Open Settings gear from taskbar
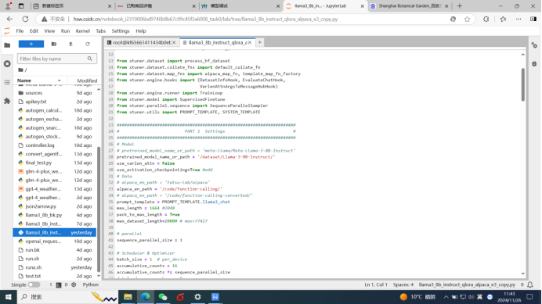 tap(197, 297)
